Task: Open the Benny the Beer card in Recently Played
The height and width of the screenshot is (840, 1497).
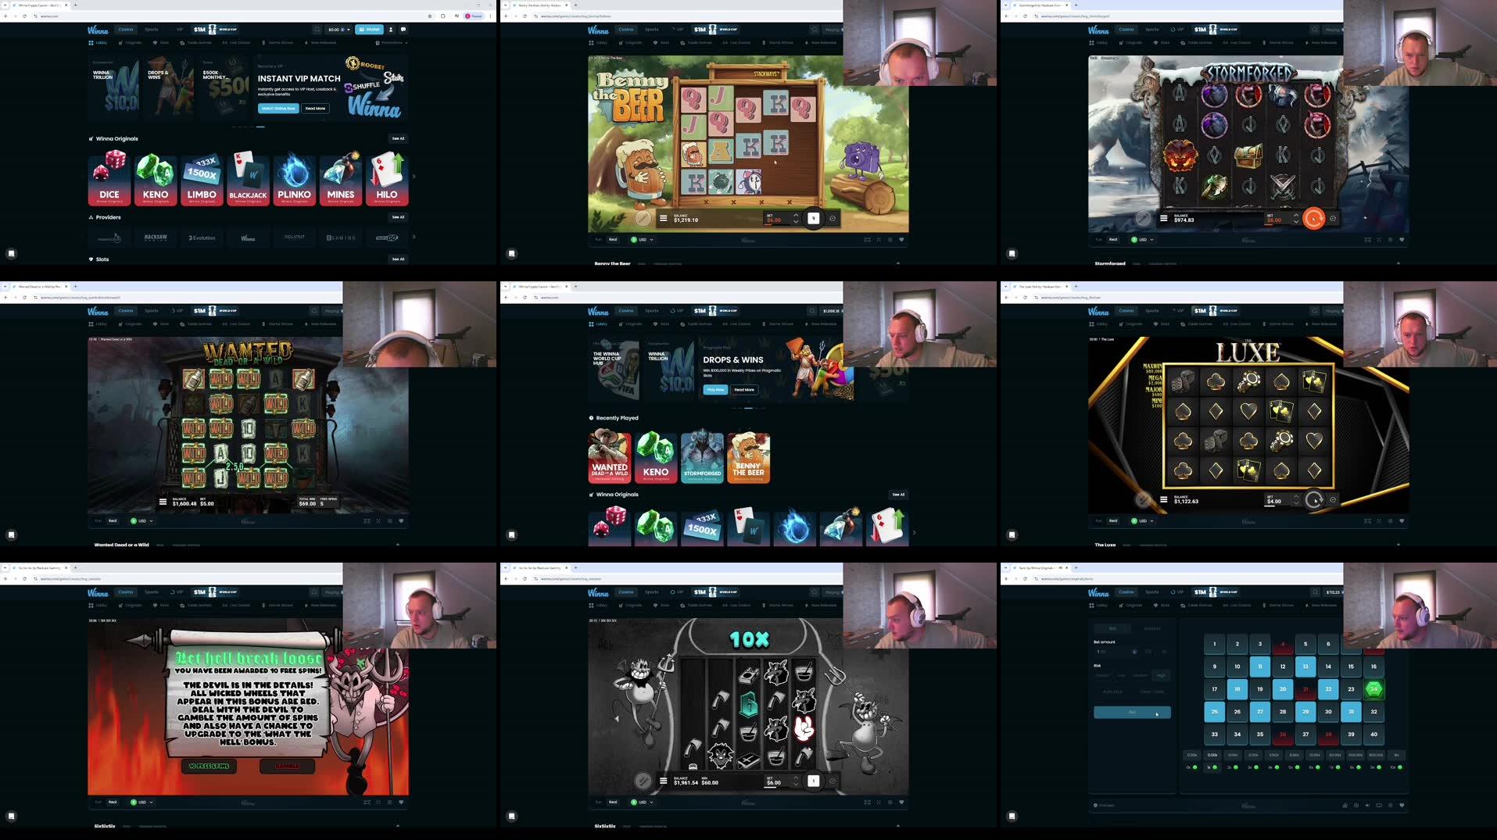Action: (748, 457)
